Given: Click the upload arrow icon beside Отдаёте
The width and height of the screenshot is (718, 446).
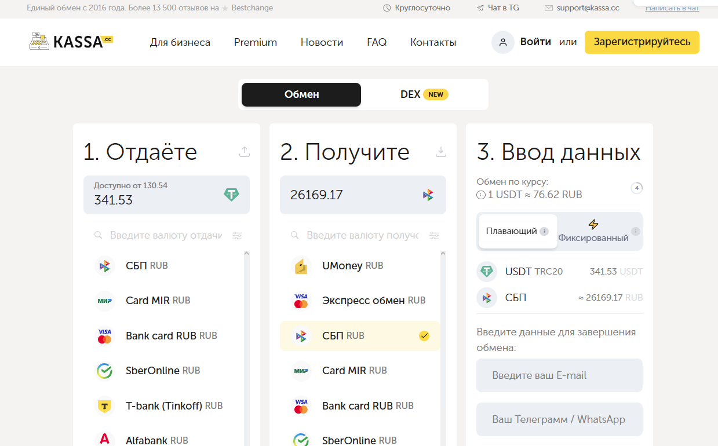Looking at the screenshot, I should point(245,152).
